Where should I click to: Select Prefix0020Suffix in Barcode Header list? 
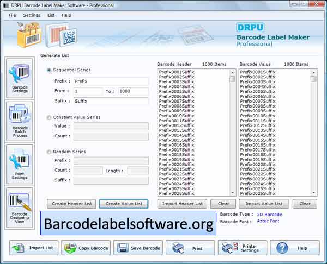pyautogui.click(x=177, y=165)
